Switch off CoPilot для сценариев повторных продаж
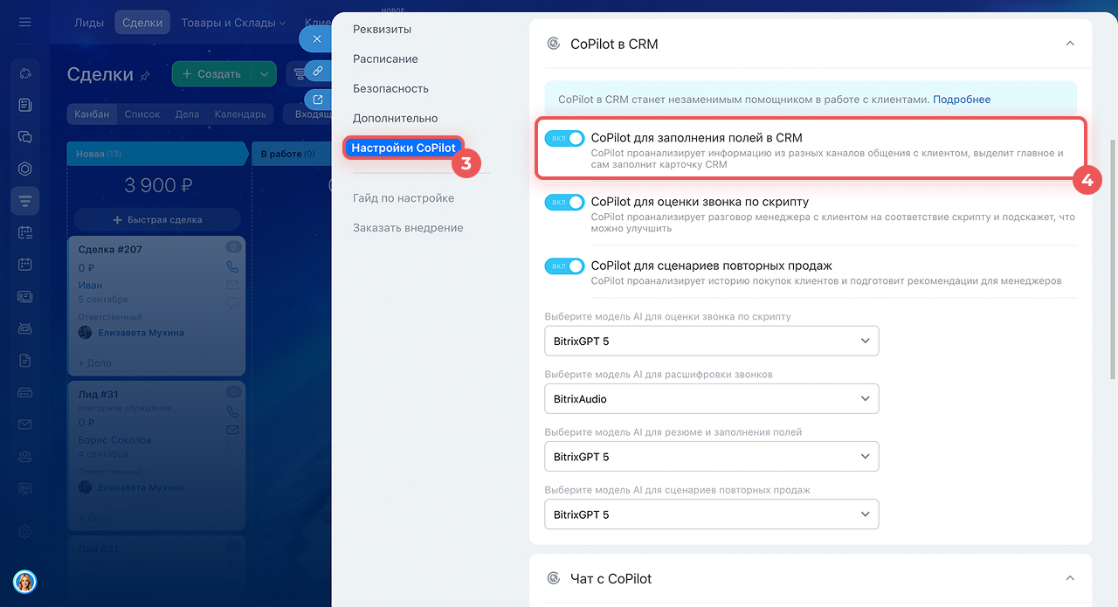The height and width of the screenshot is (607, 1118). 564,266
